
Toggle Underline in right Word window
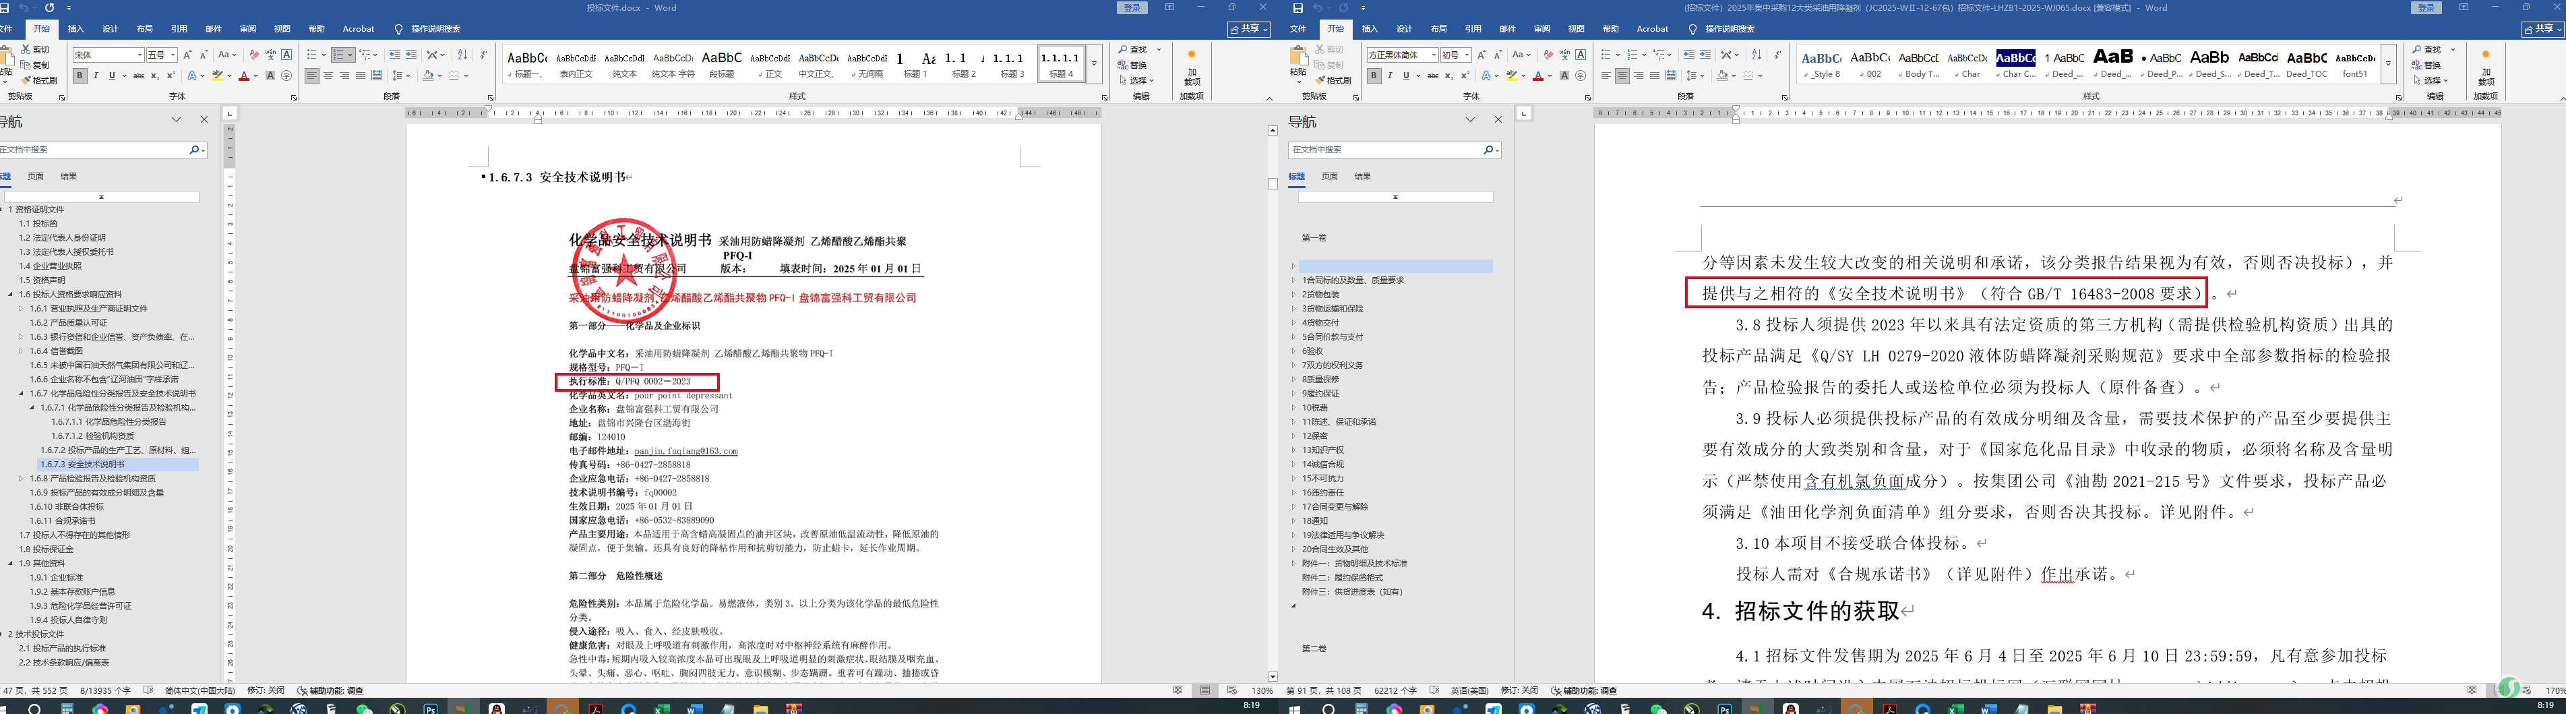click(x=1405, y=76)
